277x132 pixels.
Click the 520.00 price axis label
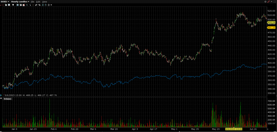[x=272, y=11]
